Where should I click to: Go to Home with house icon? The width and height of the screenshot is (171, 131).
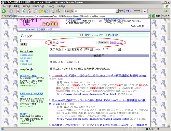point(29,11)
